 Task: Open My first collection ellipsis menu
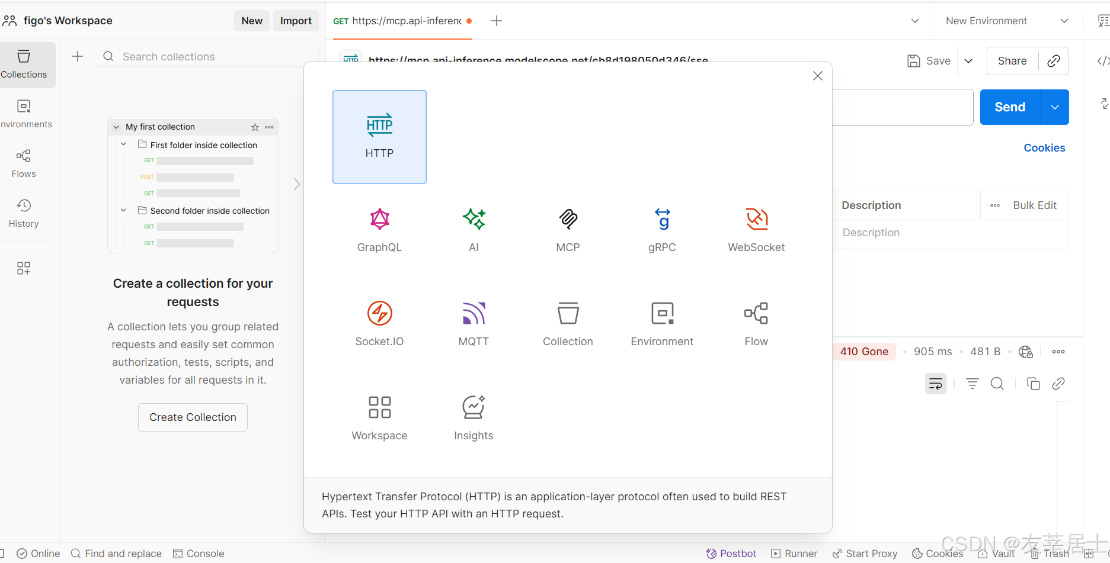[270, 127]
